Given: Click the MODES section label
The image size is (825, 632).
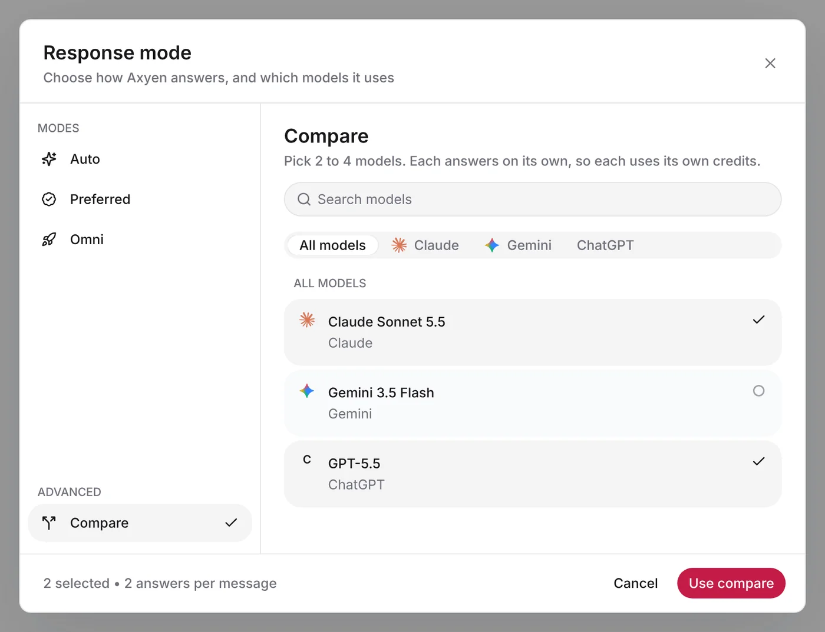Looking at the screenshot, I should coord(58,128).
